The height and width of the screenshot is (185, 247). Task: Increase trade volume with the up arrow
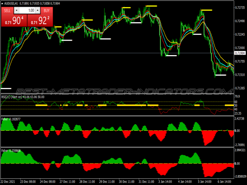point(37,11)
